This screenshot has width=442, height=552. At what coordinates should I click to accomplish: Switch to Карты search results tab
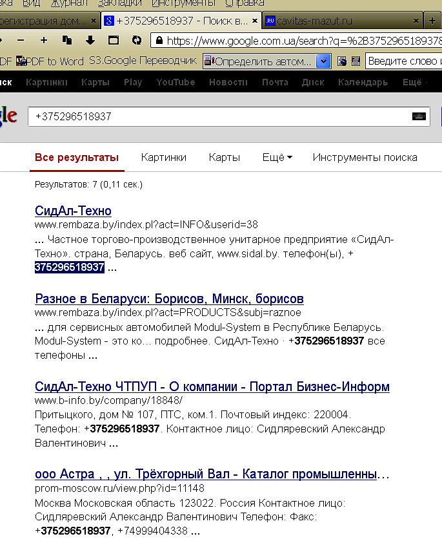pyautogui.click(x=224, y=157)
